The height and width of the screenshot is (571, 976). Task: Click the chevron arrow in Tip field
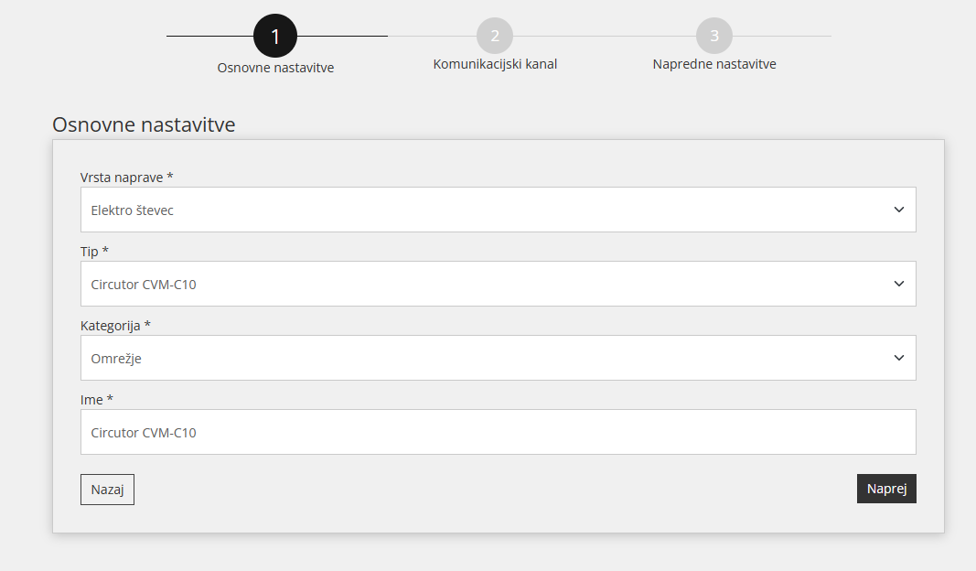(x=898, y=284)
